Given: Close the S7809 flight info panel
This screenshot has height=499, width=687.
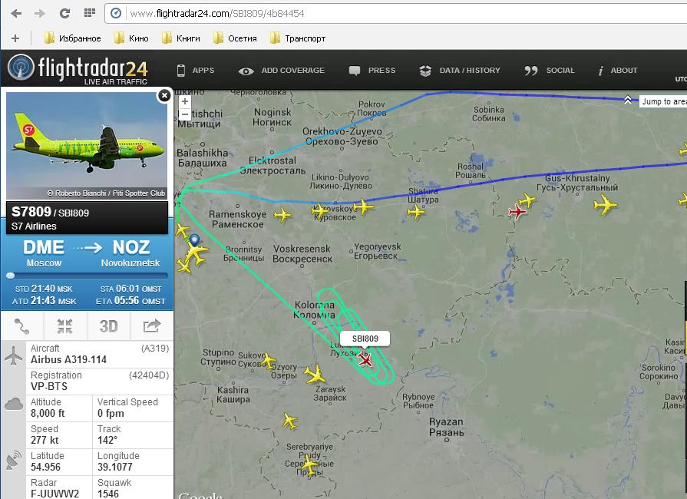Looking at the screenshot, I should pyautogui.click(x=163, y=95).
